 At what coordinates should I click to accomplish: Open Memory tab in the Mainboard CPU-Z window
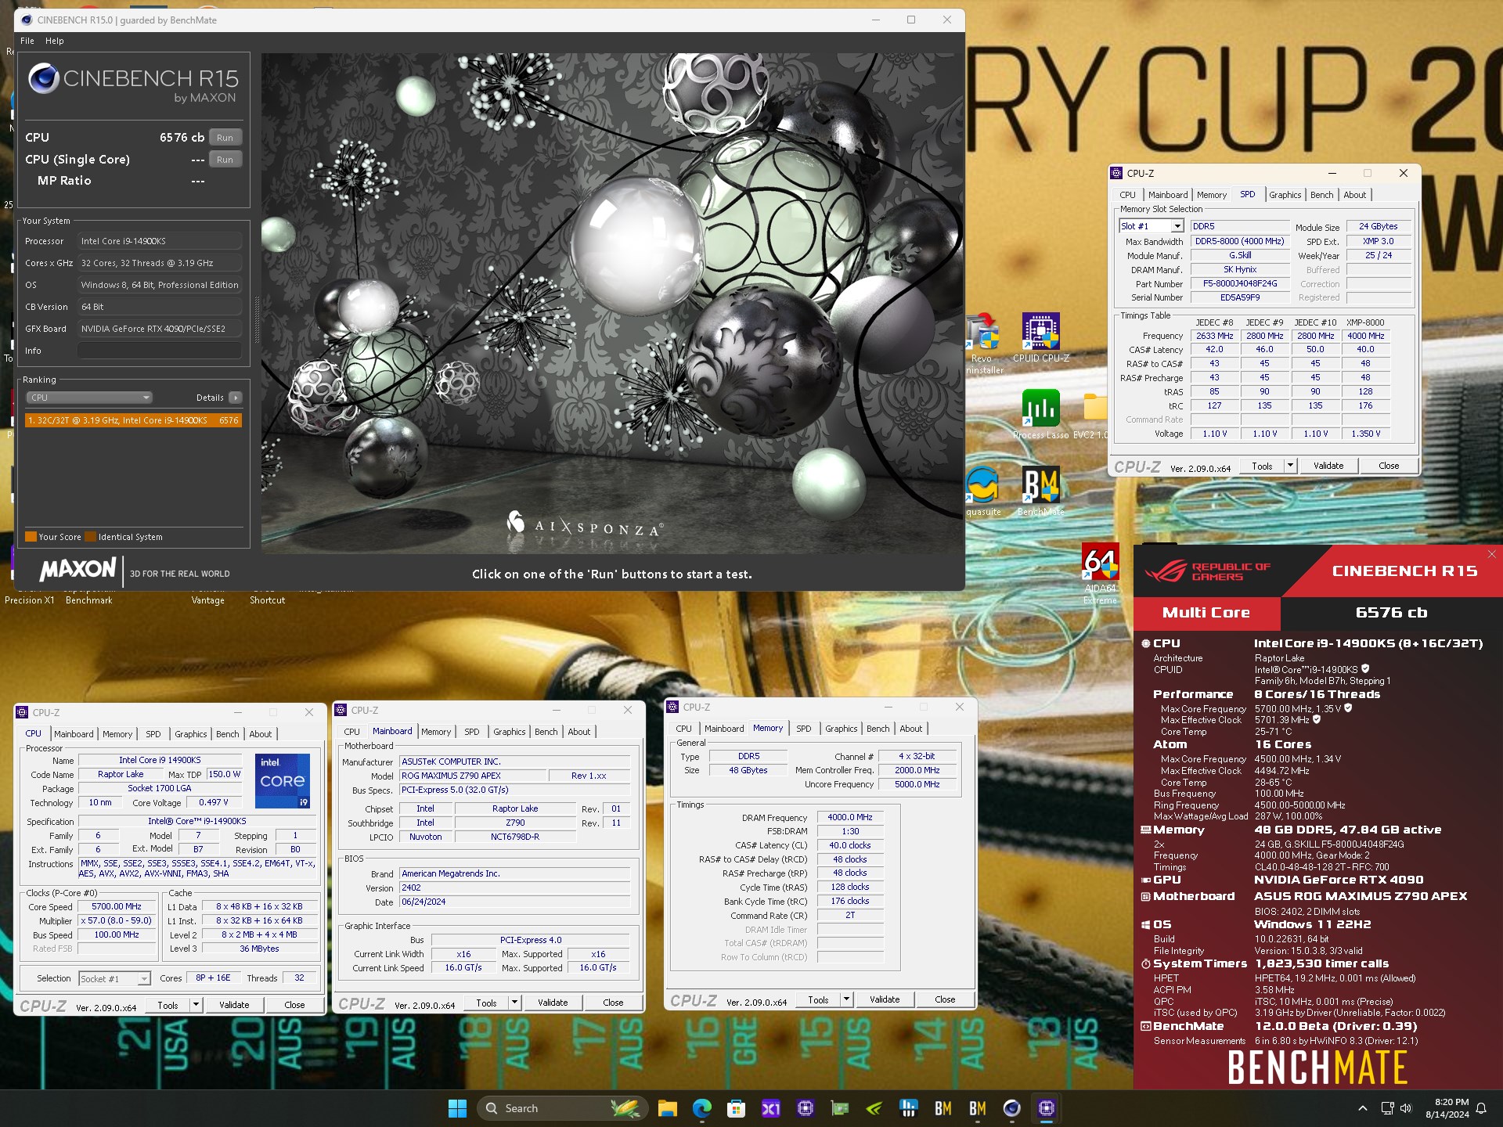pos(436,732)
